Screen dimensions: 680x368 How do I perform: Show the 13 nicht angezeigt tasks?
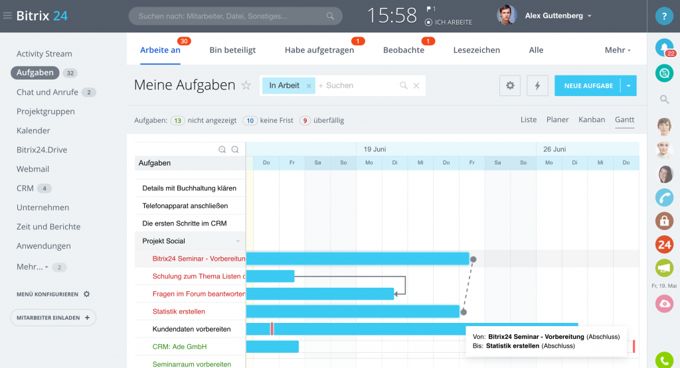point(203,121)
